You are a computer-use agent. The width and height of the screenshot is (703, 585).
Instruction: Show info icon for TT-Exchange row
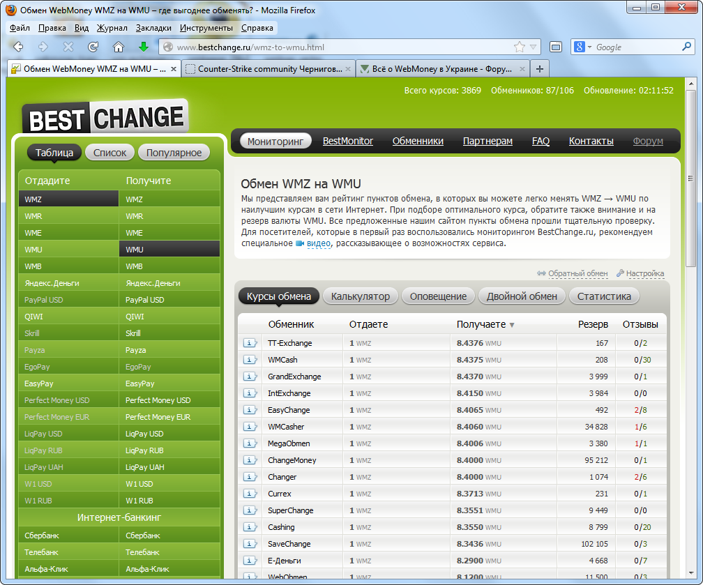click(x=250, y=343)
